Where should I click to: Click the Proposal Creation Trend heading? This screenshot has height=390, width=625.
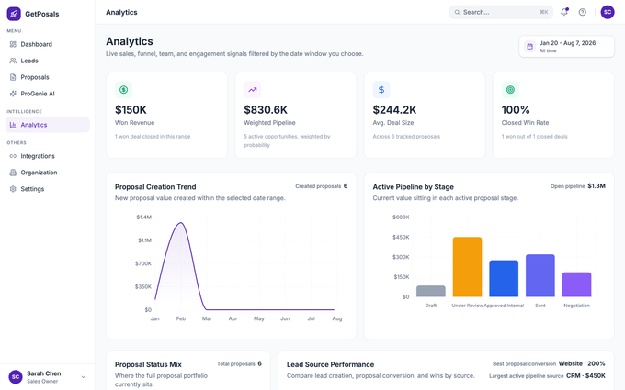click(155, 187)
